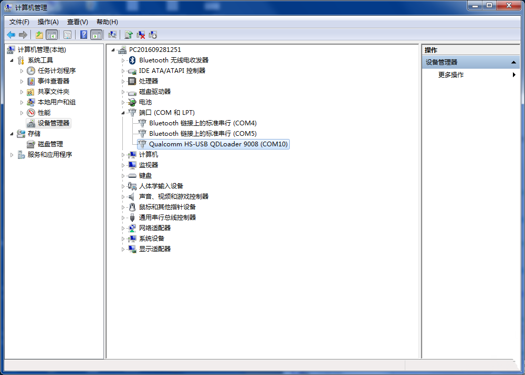Select Bluetooth 链接上的标准串行 (COM4)
525x375 pixels.
(x=203, y=123)
